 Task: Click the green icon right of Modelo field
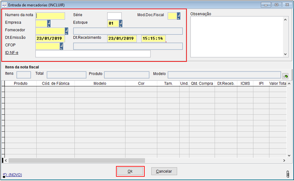coord(285,75)
